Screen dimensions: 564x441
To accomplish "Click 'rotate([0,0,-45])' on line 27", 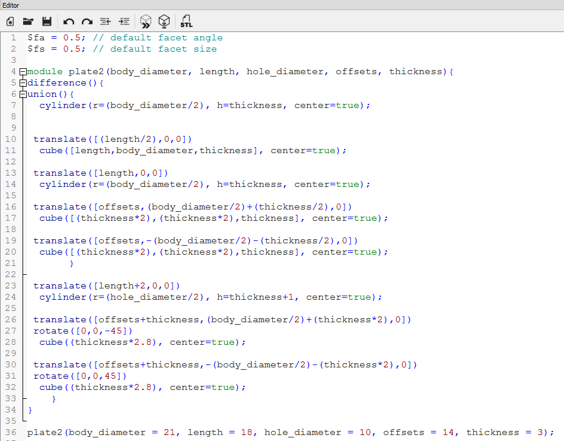I will (82, 331).
